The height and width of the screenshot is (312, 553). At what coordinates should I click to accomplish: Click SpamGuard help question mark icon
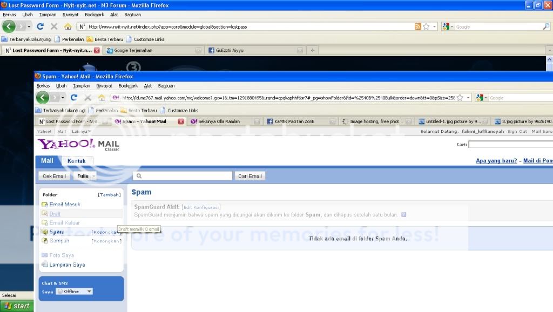404,215
